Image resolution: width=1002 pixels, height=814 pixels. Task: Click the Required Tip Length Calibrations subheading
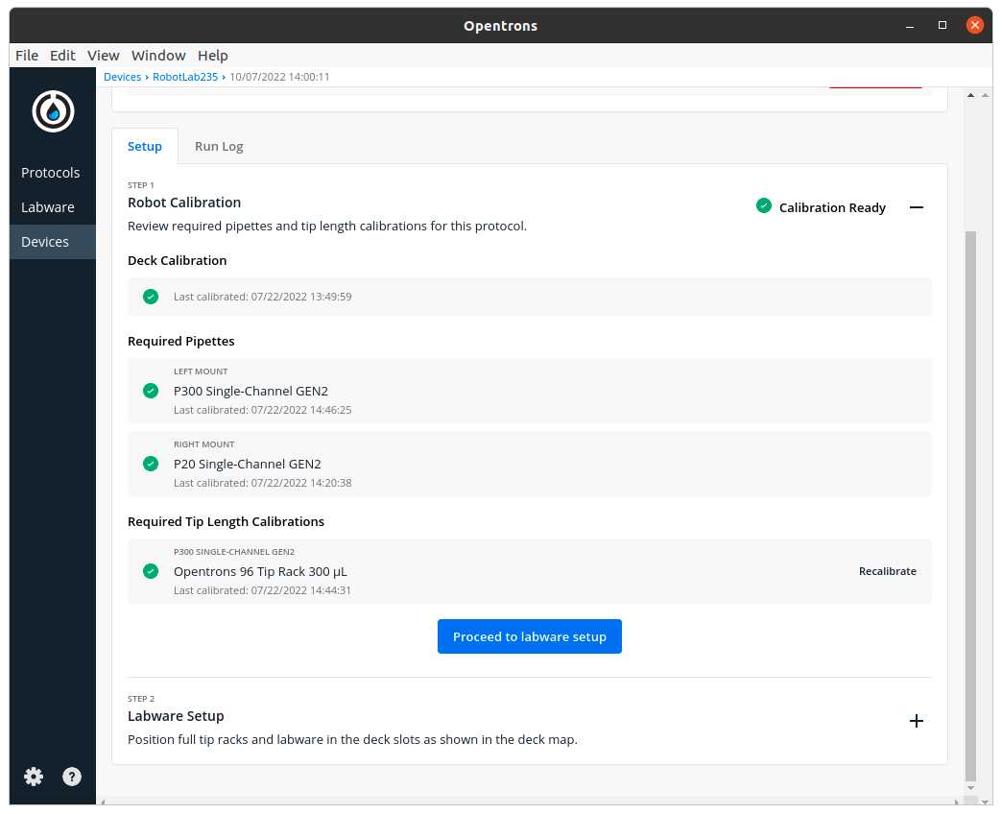tap(227, 521)
